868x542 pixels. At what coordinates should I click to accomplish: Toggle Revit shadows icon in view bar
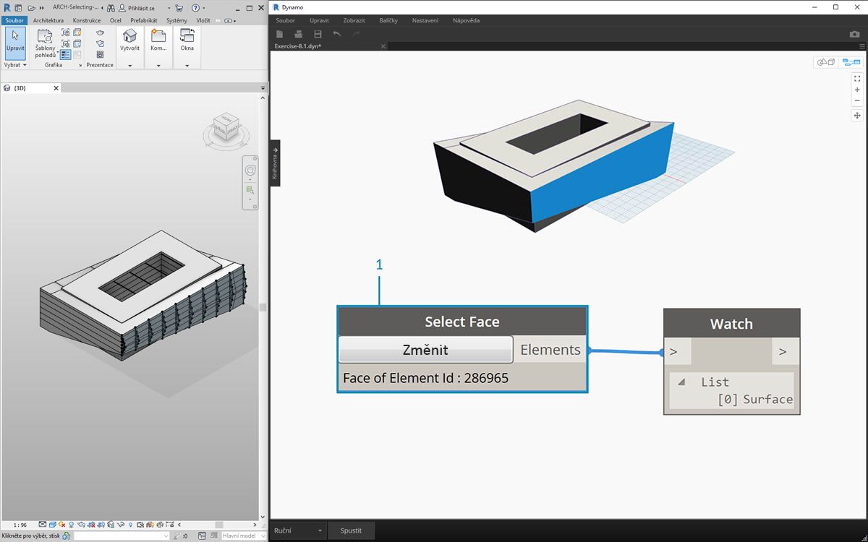pyautogui.click(x=71, y=525)
